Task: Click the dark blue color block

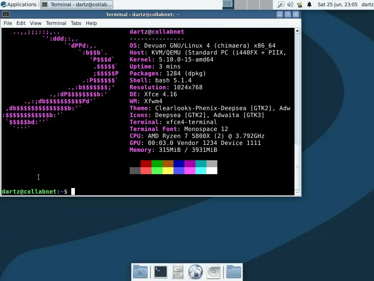Action: (x=179, y=164)
